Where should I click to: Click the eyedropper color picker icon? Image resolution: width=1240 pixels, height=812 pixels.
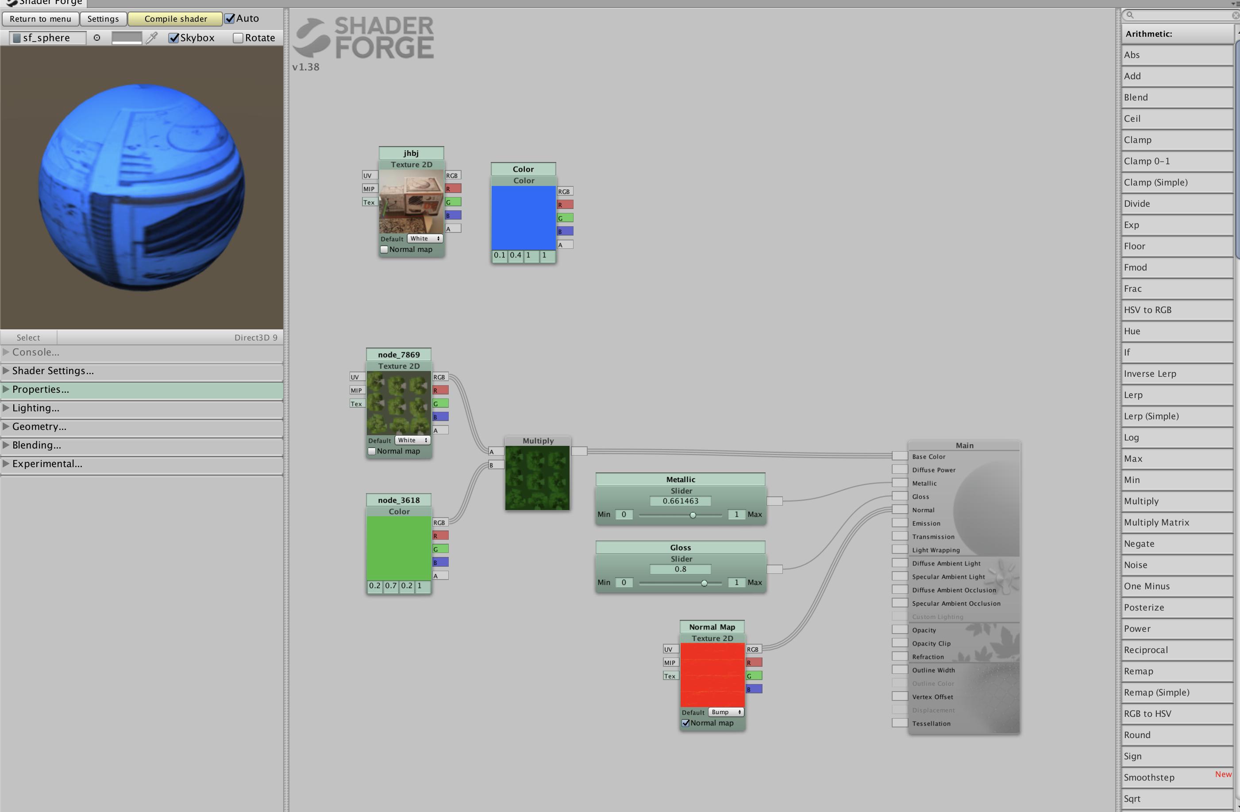pyautogui.click(x=152, y=38)
